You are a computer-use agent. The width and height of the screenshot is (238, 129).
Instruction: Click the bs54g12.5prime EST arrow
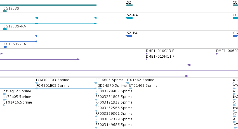click(5, 94)
